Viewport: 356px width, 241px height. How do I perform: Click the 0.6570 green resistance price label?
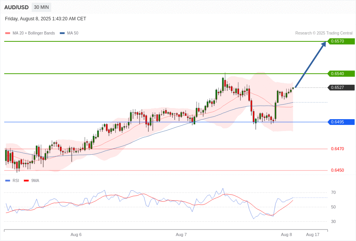(x=341, y=41)
